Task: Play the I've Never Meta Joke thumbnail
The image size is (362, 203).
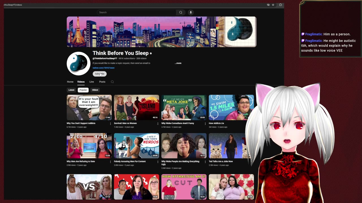Action: (x=184, y=108)
